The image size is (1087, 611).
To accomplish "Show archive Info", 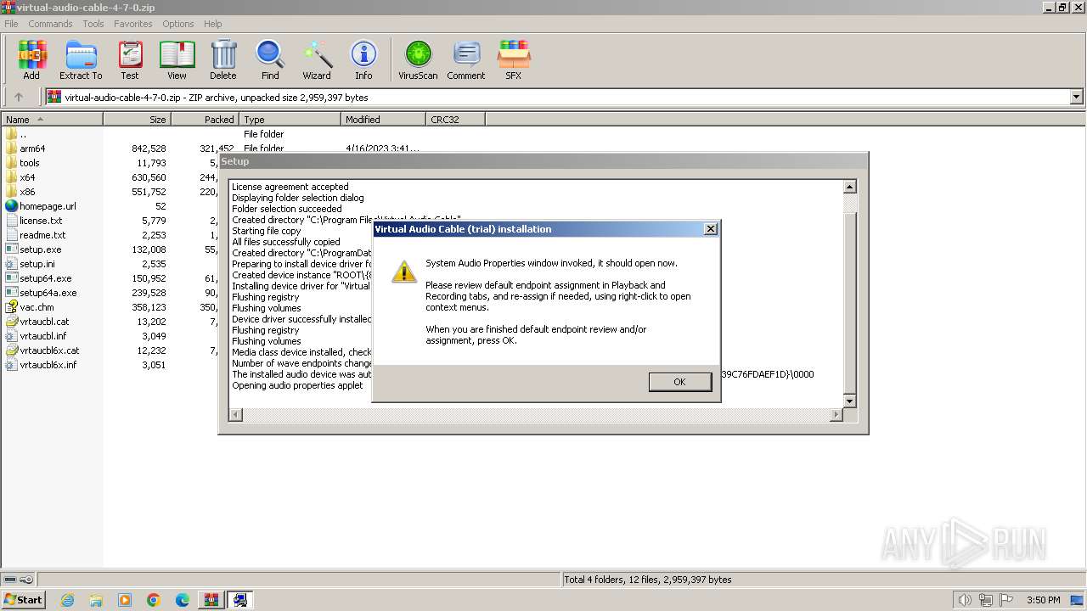I will tap(363, 60).
